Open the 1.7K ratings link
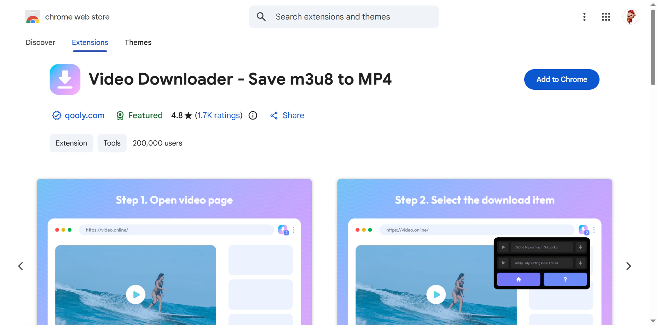 pyautogui.click(x=219, y=115)
